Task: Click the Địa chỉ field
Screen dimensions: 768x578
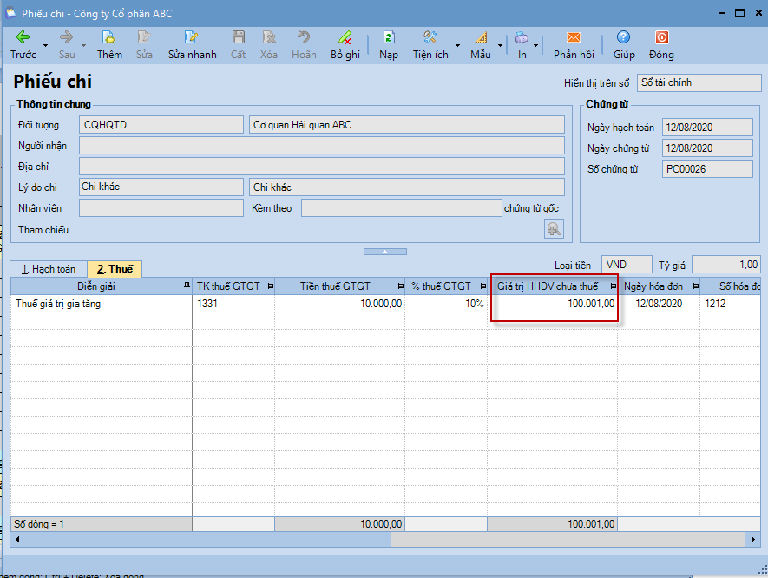Action: pyautogui.click(x=322, y=166)
